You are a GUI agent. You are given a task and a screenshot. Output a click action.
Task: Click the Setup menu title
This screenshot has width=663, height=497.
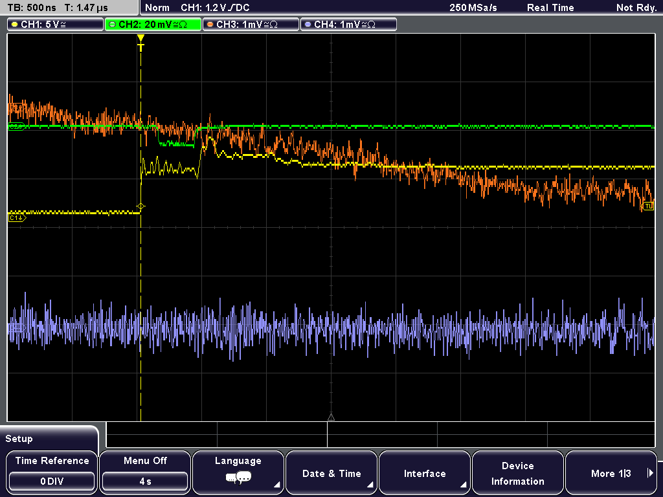coord(19,439)
